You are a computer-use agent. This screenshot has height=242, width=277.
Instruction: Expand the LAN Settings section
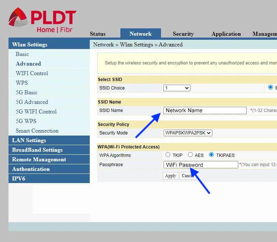pyautogui.click(x=29, y=140)
